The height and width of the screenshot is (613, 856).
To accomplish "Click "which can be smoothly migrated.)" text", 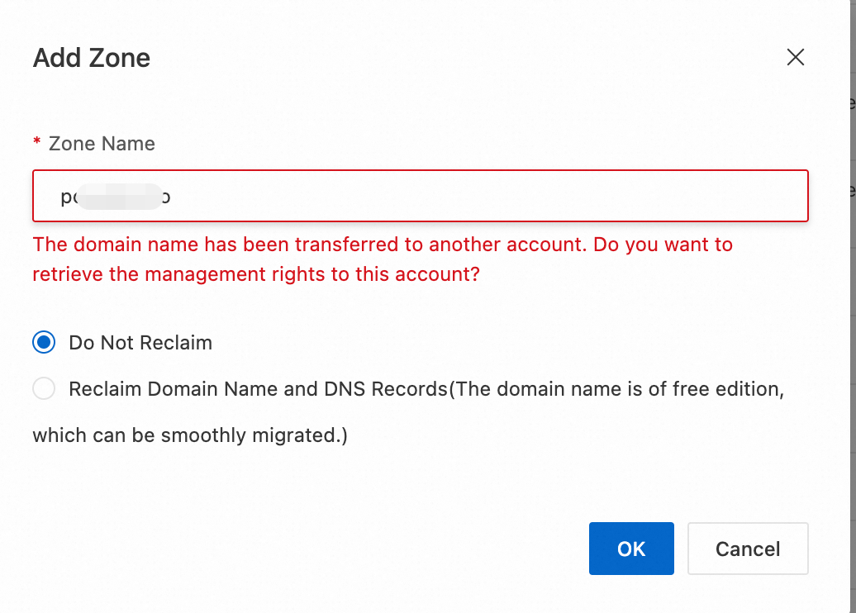I will pos(190,435).
